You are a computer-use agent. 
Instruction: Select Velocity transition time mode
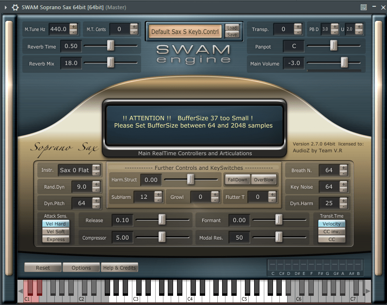tap(331, 224)
